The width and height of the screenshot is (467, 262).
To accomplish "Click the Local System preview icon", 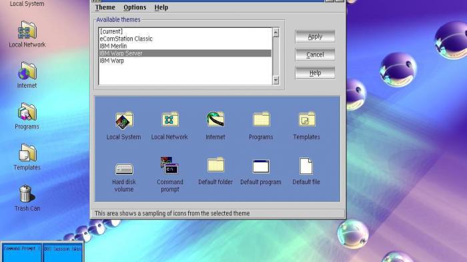I will pos(124,120).
